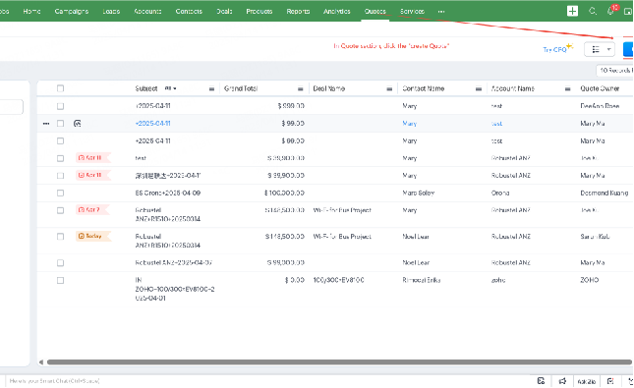Check the Noel Lear Wi-Fi for Bus row

tap(60, 237)
